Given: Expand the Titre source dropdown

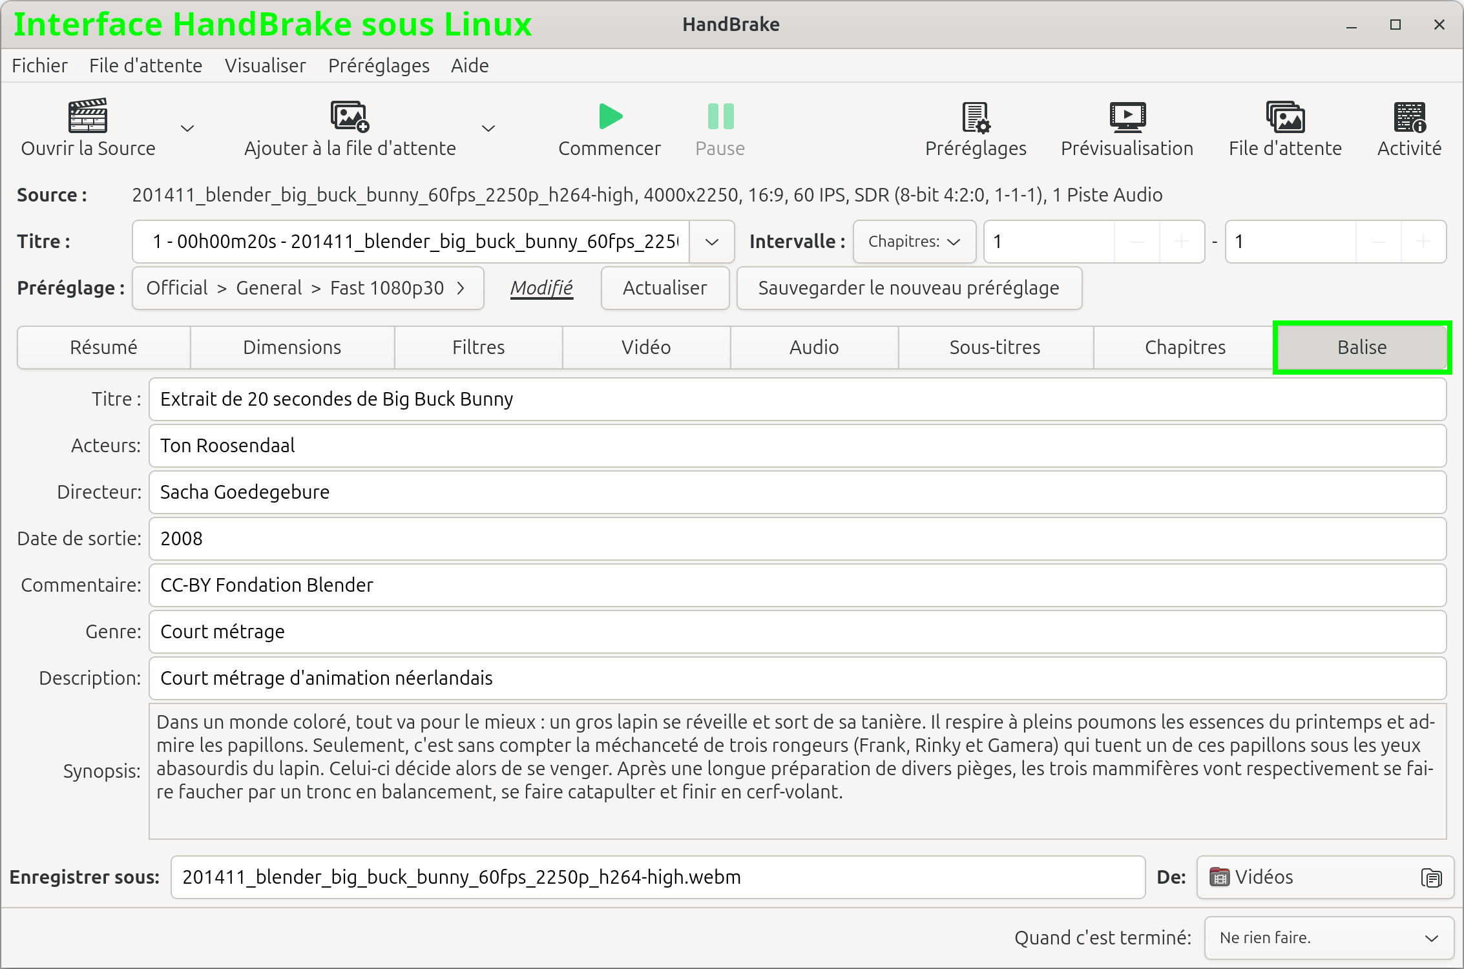Looking at the screenshot, I should (712, 242).
